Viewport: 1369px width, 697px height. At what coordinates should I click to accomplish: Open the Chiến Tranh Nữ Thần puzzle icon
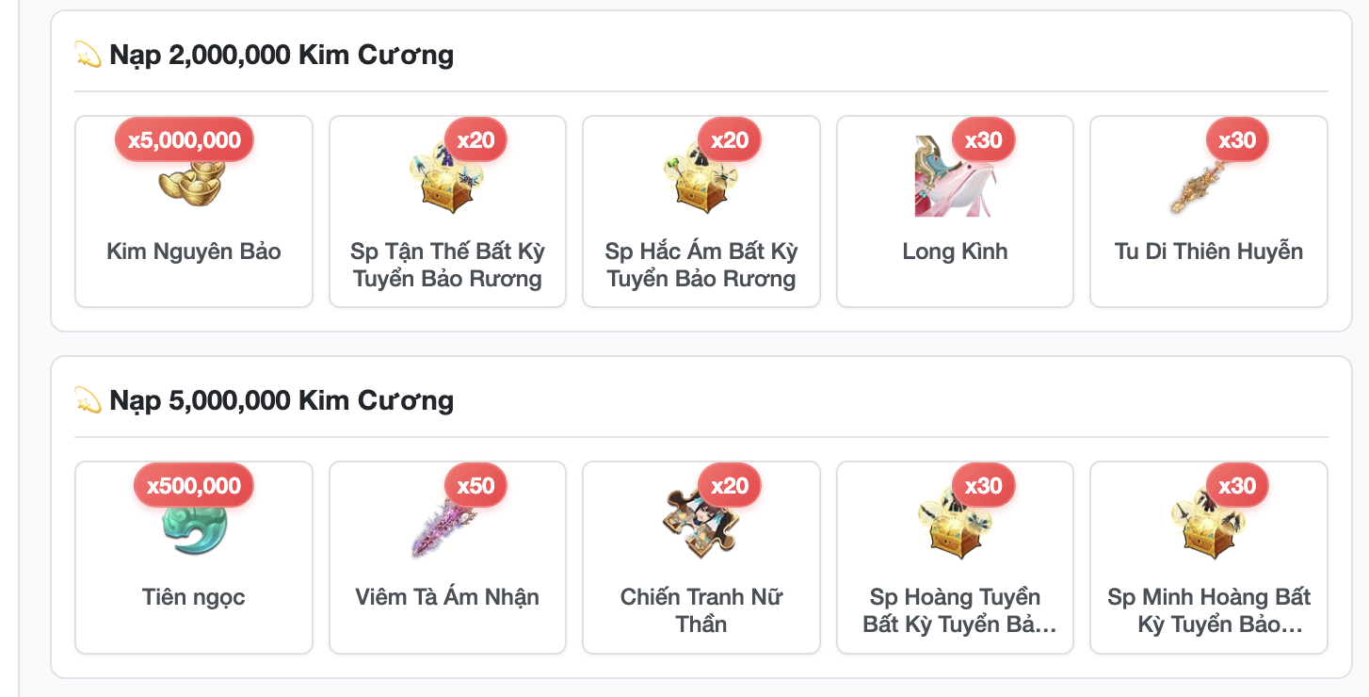tap(701, 523)
